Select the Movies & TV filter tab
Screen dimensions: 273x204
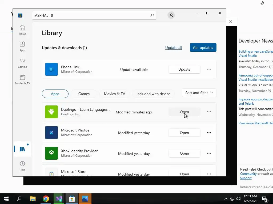[x=115, y=94]
